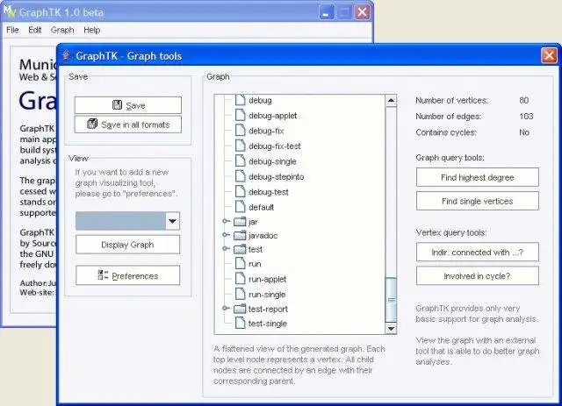Viewport: 562px width, 406px height.
Task: Click the run-single file icon
Action: click(x=240, y=295)
